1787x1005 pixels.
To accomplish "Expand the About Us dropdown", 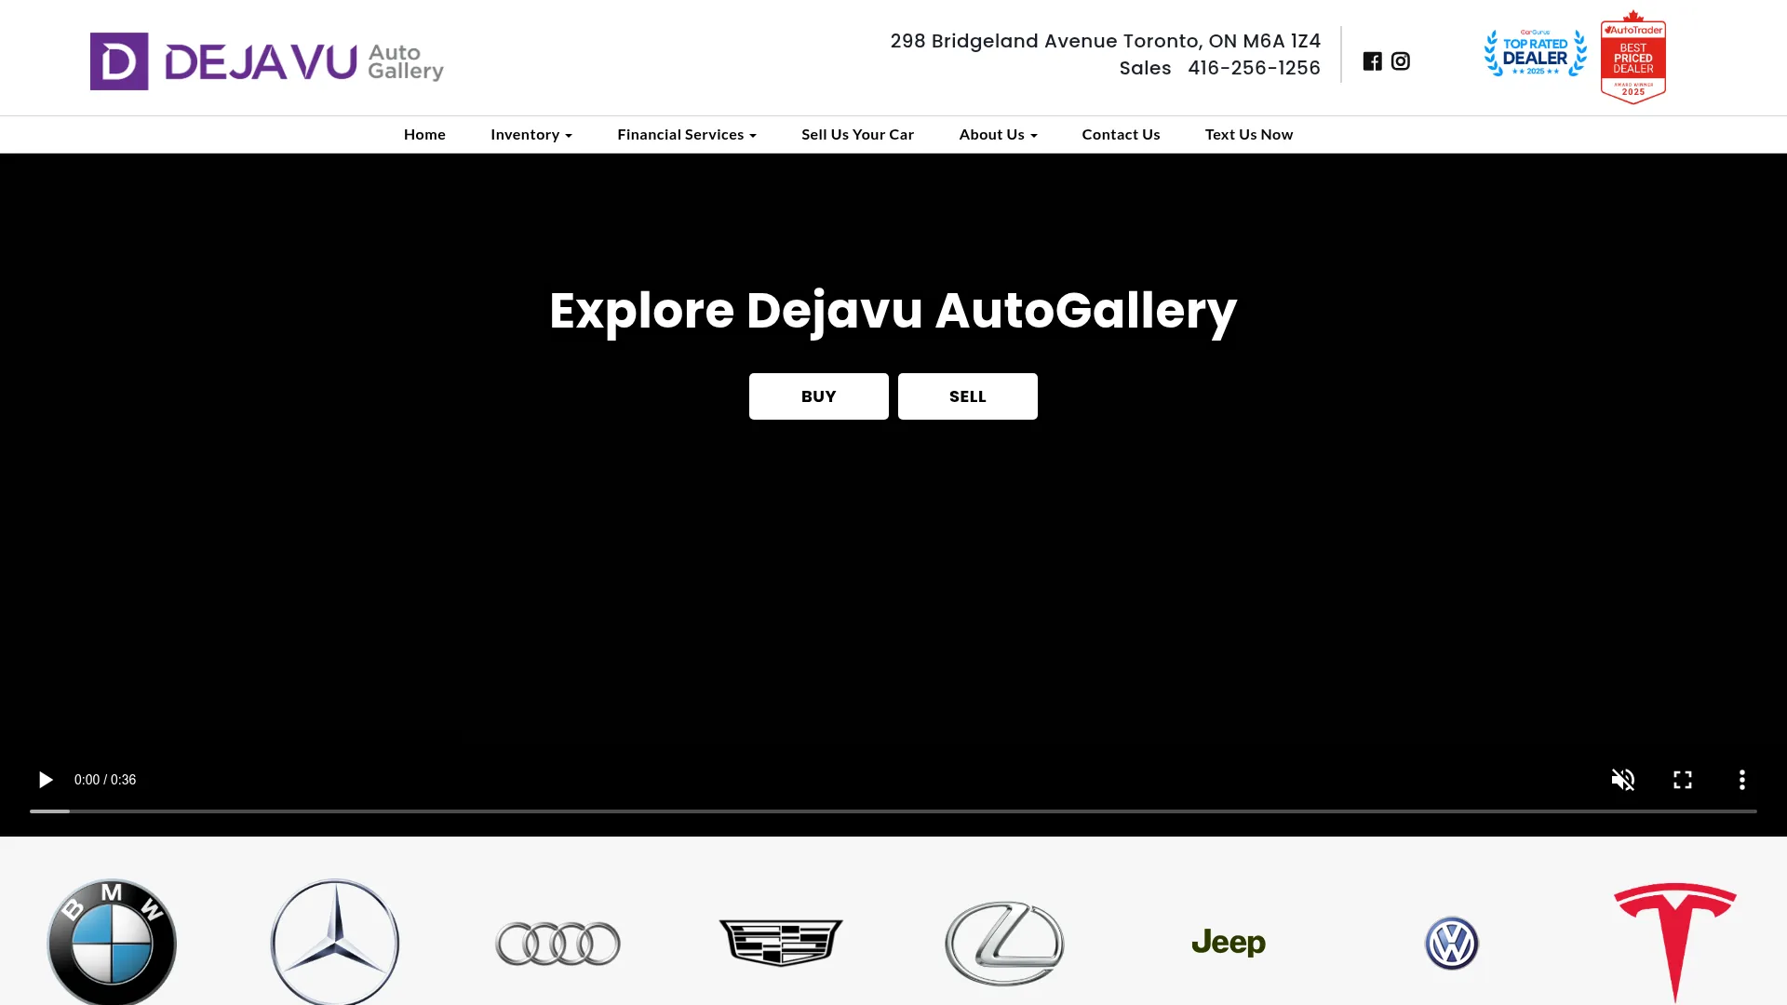I will coord(998,135).
